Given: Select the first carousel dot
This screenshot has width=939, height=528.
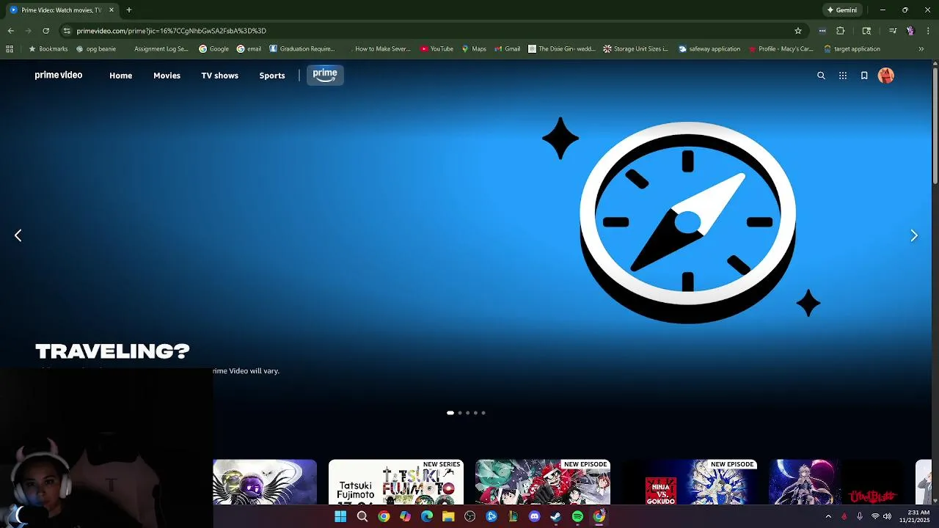Looking at the screenshot, I should [x=450, y=413].
